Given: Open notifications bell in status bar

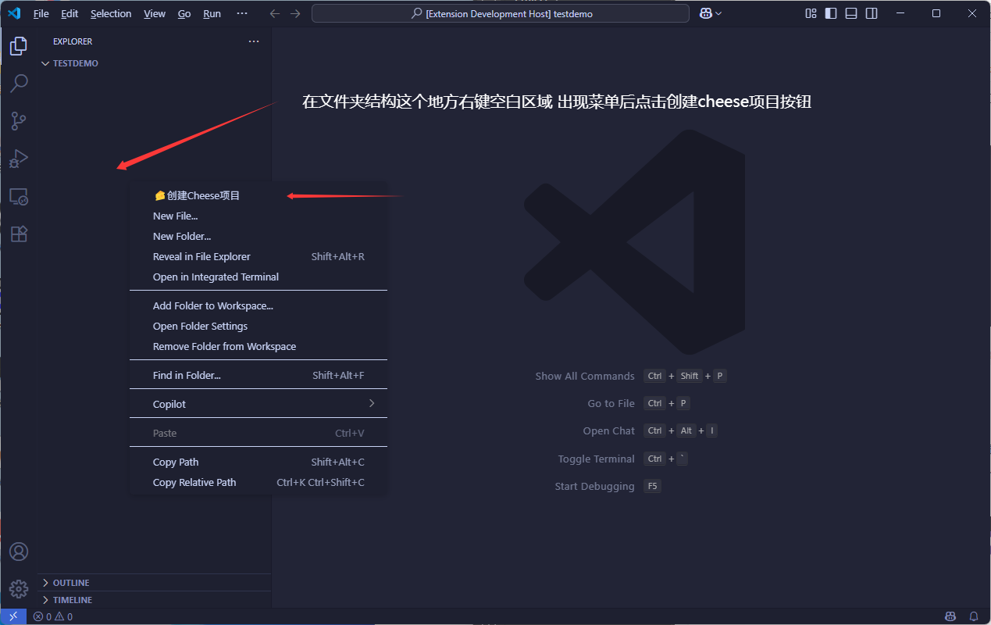Looking at the screenshot, I should [x=974, y=616].
